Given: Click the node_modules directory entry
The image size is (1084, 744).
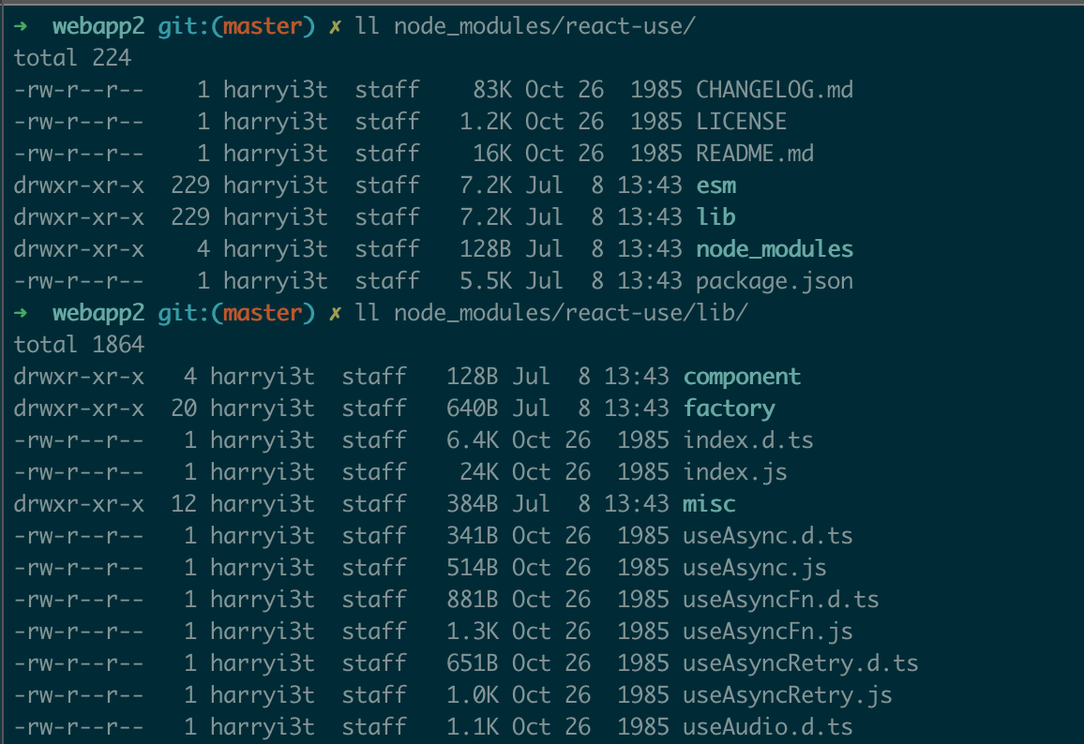Looking at the screenshot, I should coord(775,248).
